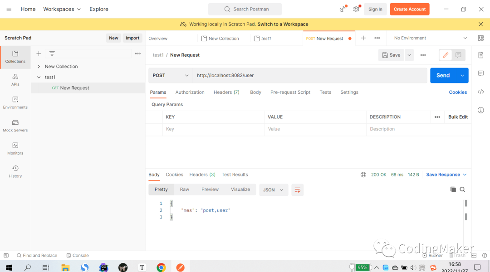Click the request URL input field

point(309,75)
